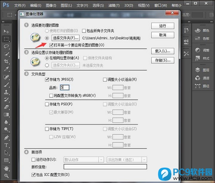Select the 选择文件夹(F) radio button
The image size is (215, 183).
pos(47,38)
